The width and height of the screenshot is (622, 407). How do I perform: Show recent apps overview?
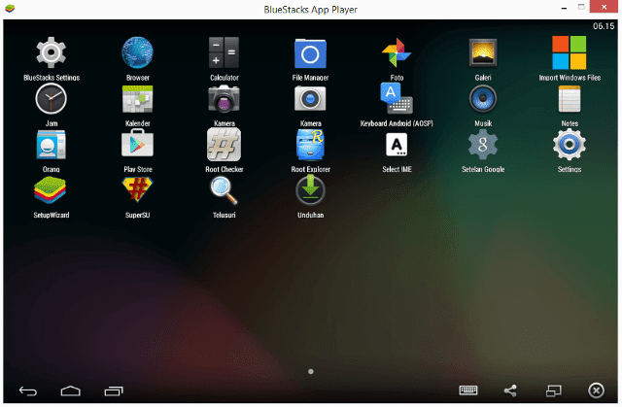[114, 391]
